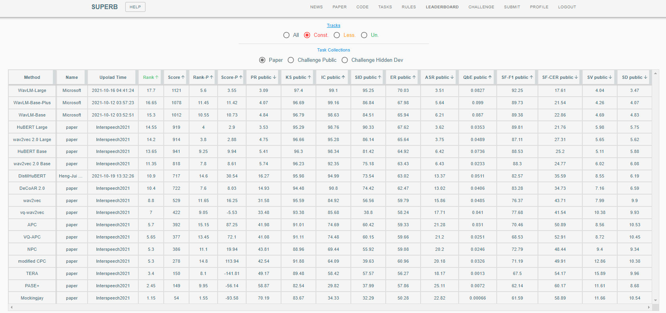This screenshot has width=666, height=313.
Task: Select the Less. track radio button
Action: click(x=337, y=35)
